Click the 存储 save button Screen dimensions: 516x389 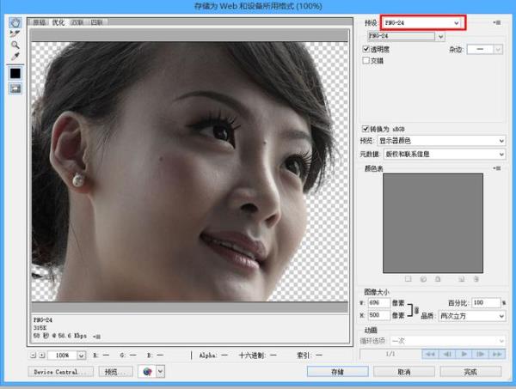point(338,372)
